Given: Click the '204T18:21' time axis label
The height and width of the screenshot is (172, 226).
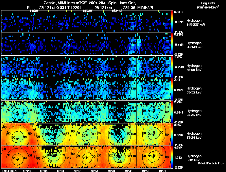Looking at the screenshot, I should [10, 171].
